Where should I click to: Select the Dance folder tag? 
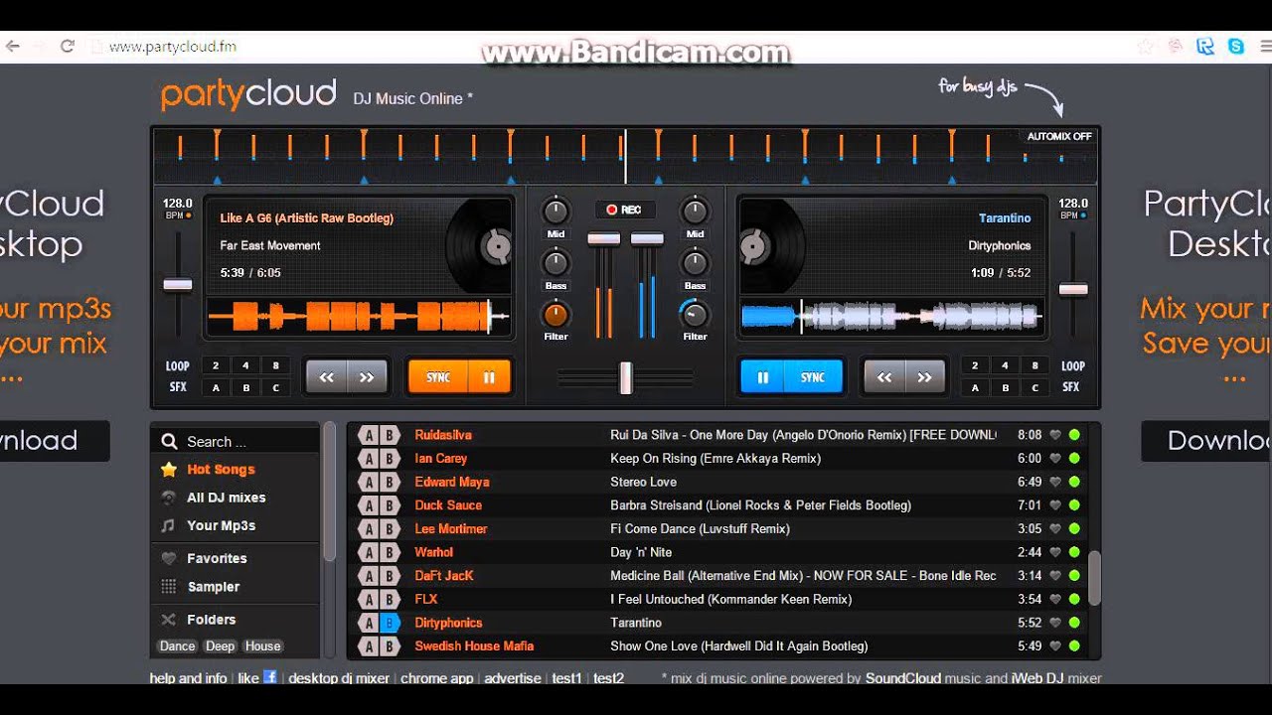coord(178,646)
